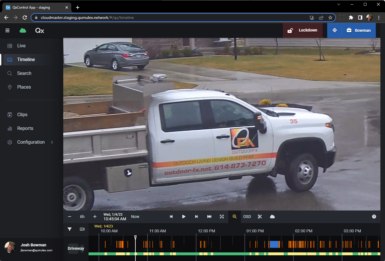This screenshot has width=385, height=261.
Task: Click the Places pin icon
Action: pyautogui.click(x=10, y=87)
